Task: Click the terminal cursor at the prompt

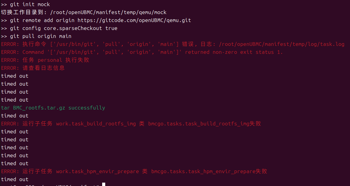Action: pos(104,184)
